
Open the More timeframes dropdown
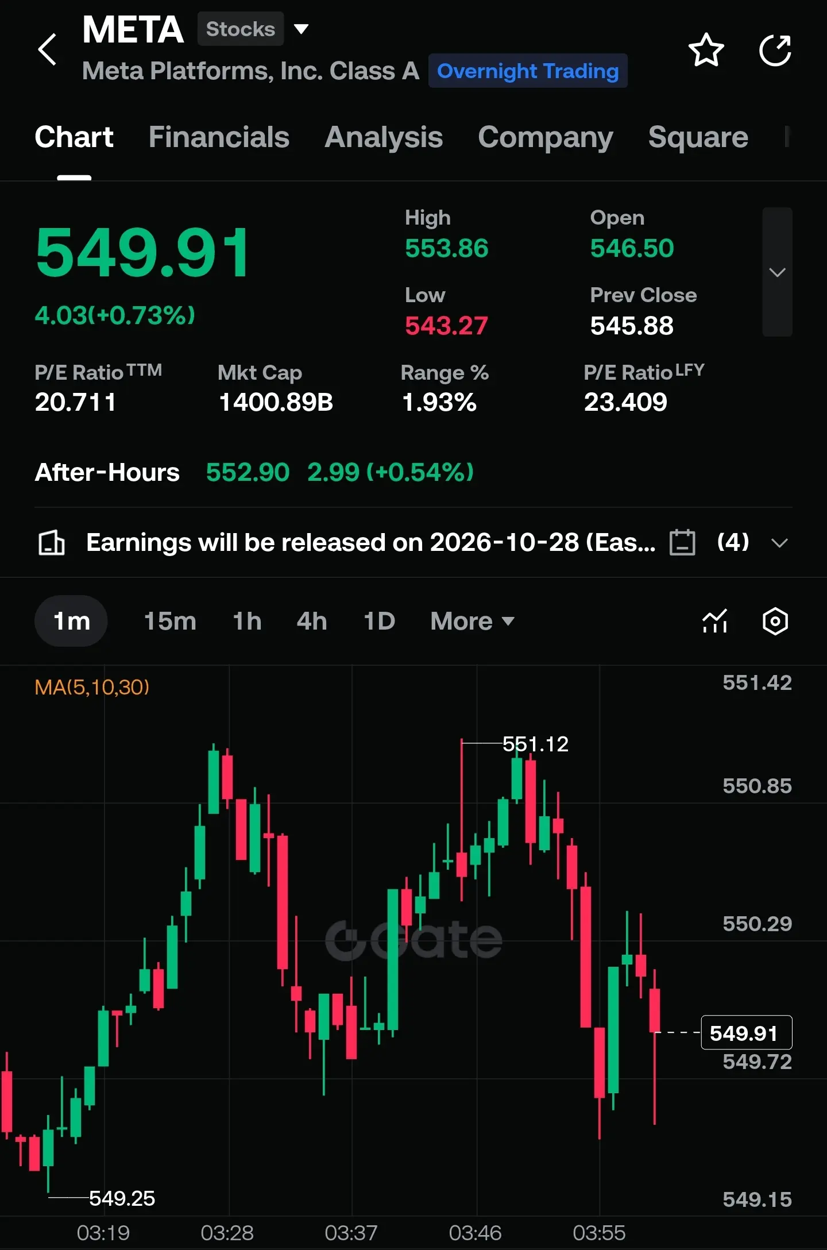472,621
